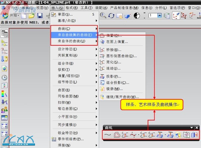Open the 首选项(P) menu
This screenshot has height=148, width=201.
click(177, 8)
